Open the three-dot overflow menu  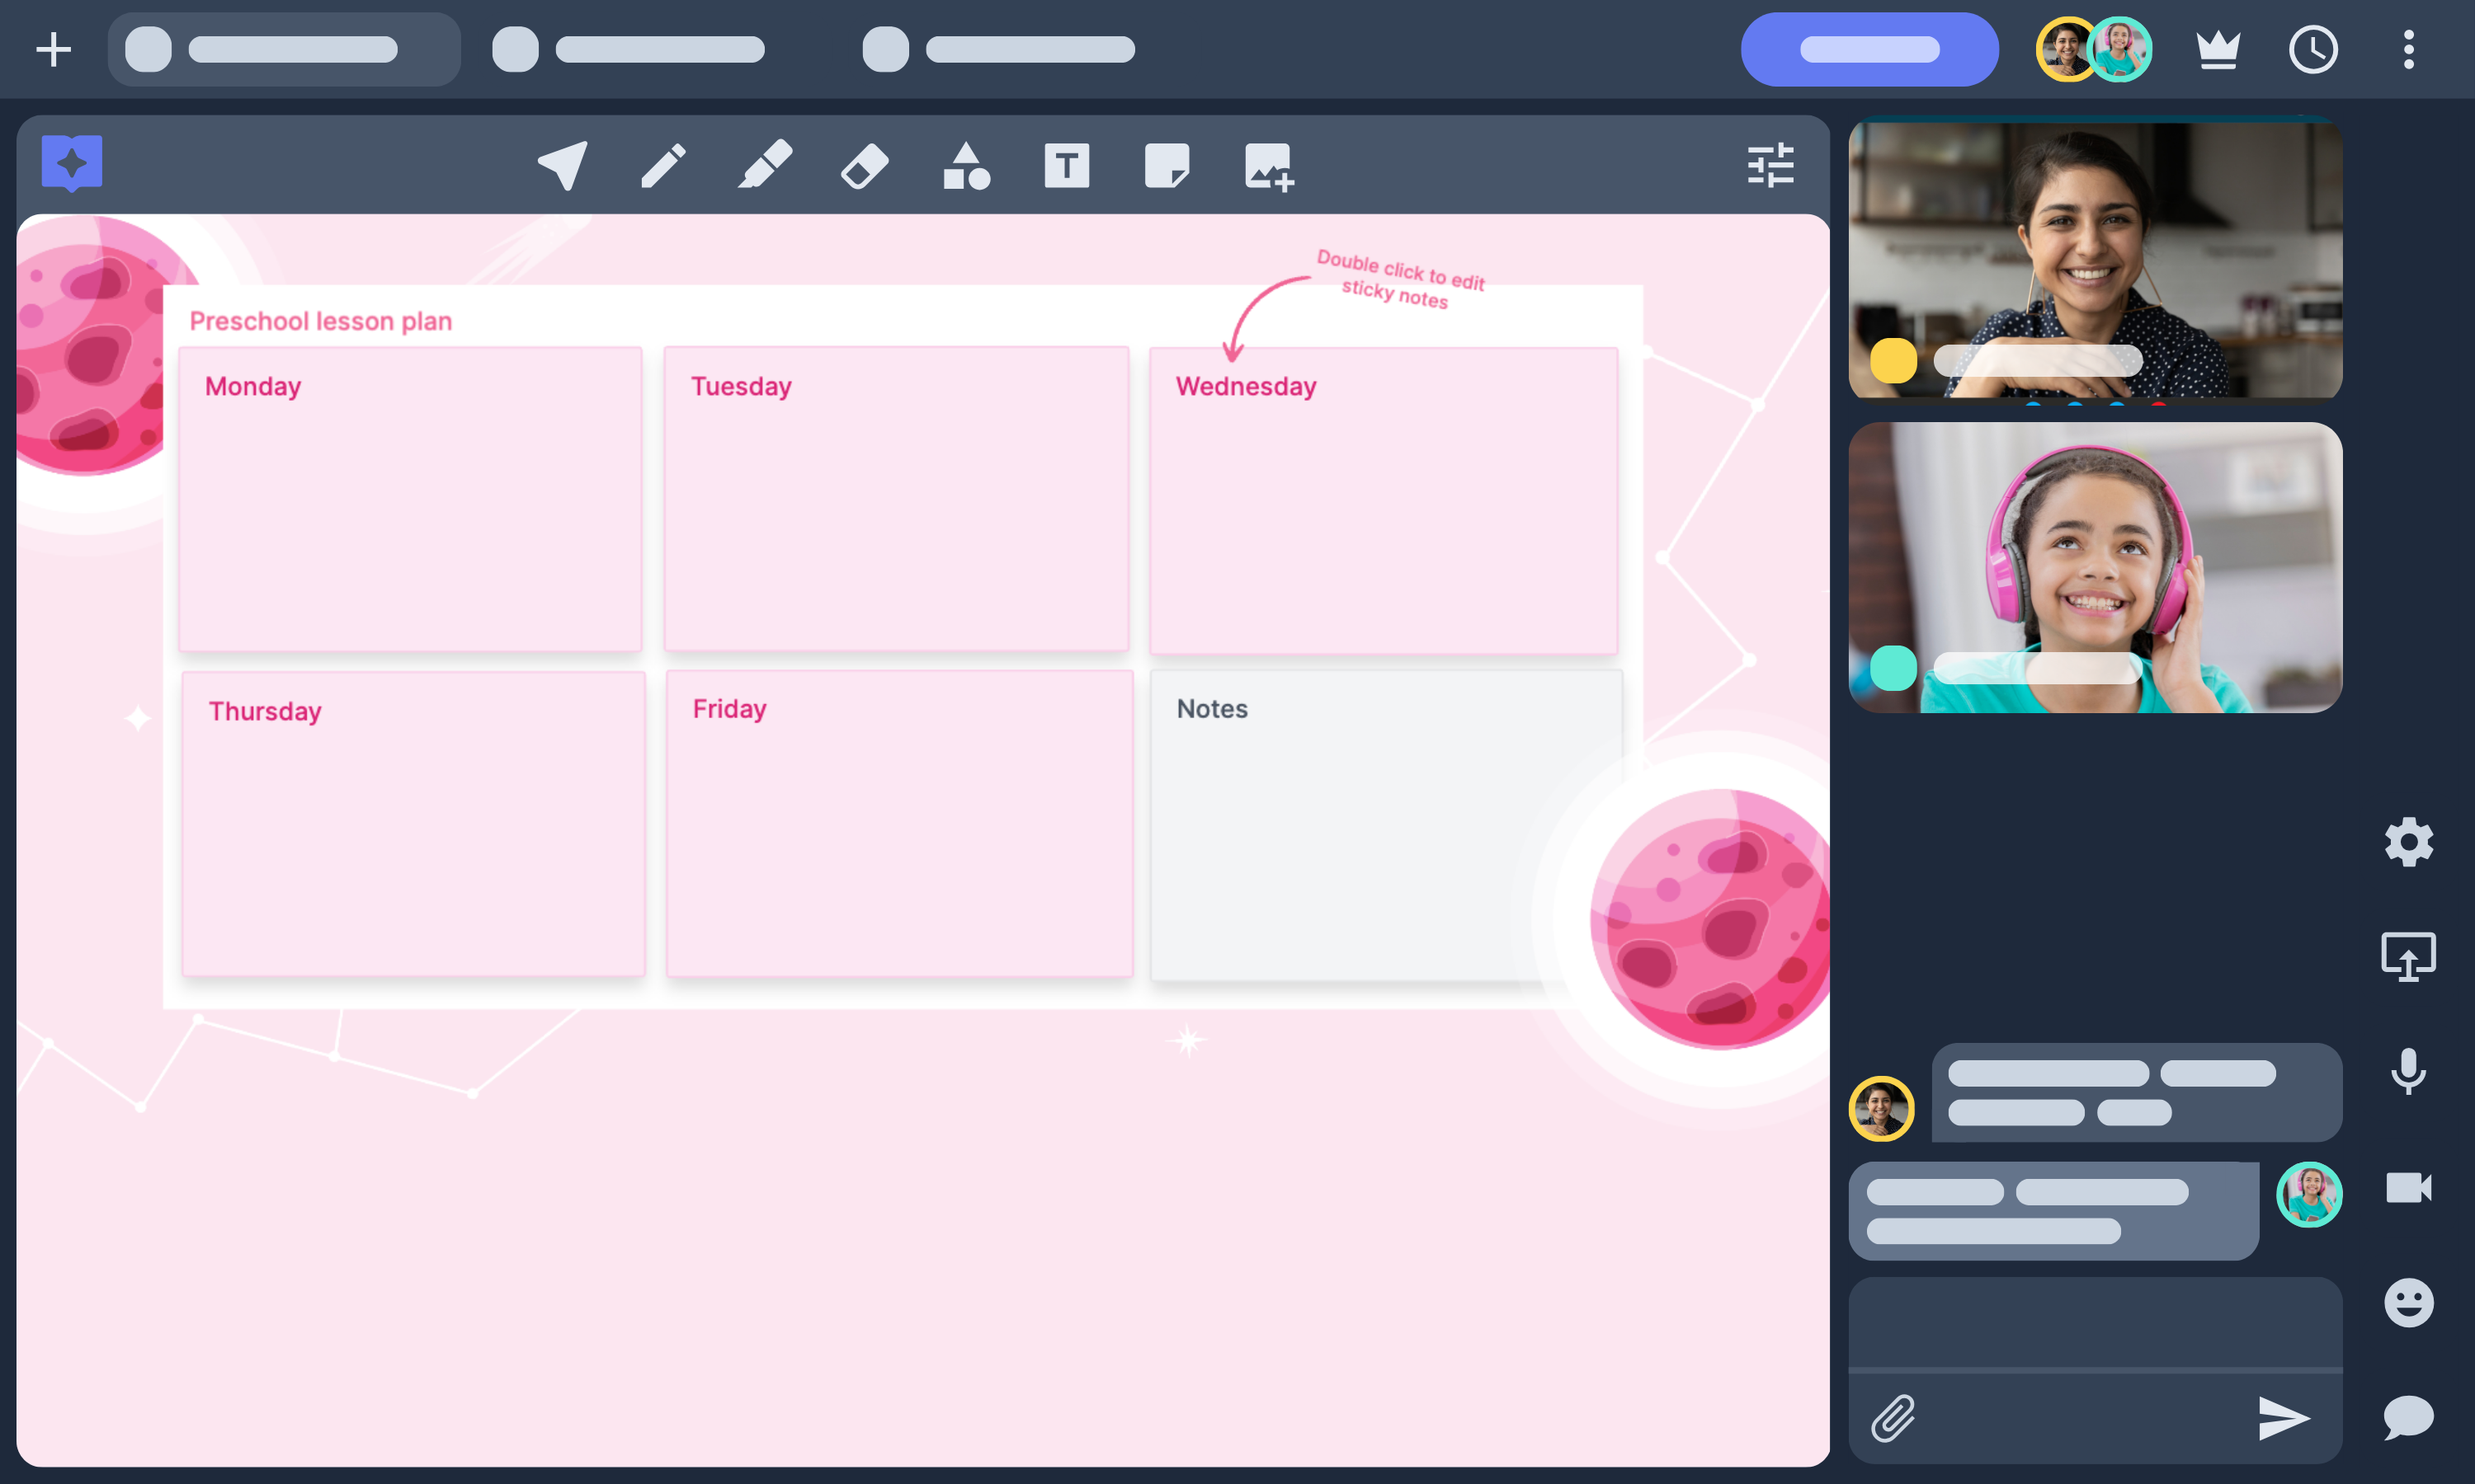click(2409, 49)
